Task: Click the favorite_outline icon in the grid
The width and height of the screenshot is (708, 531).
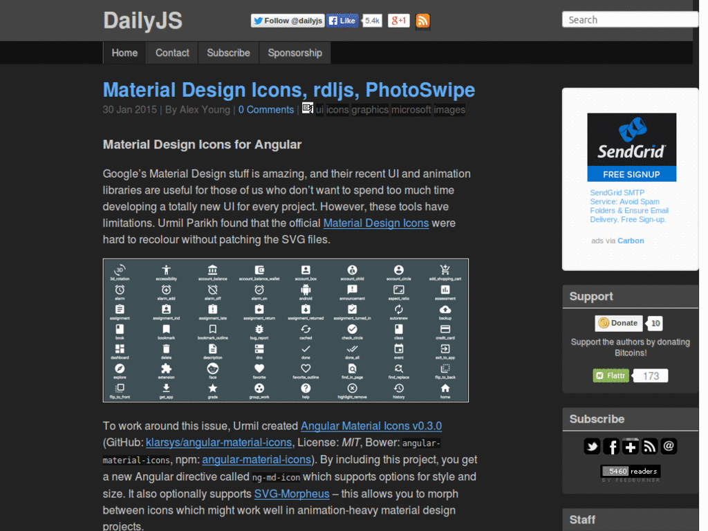Action: coord(306,369)
